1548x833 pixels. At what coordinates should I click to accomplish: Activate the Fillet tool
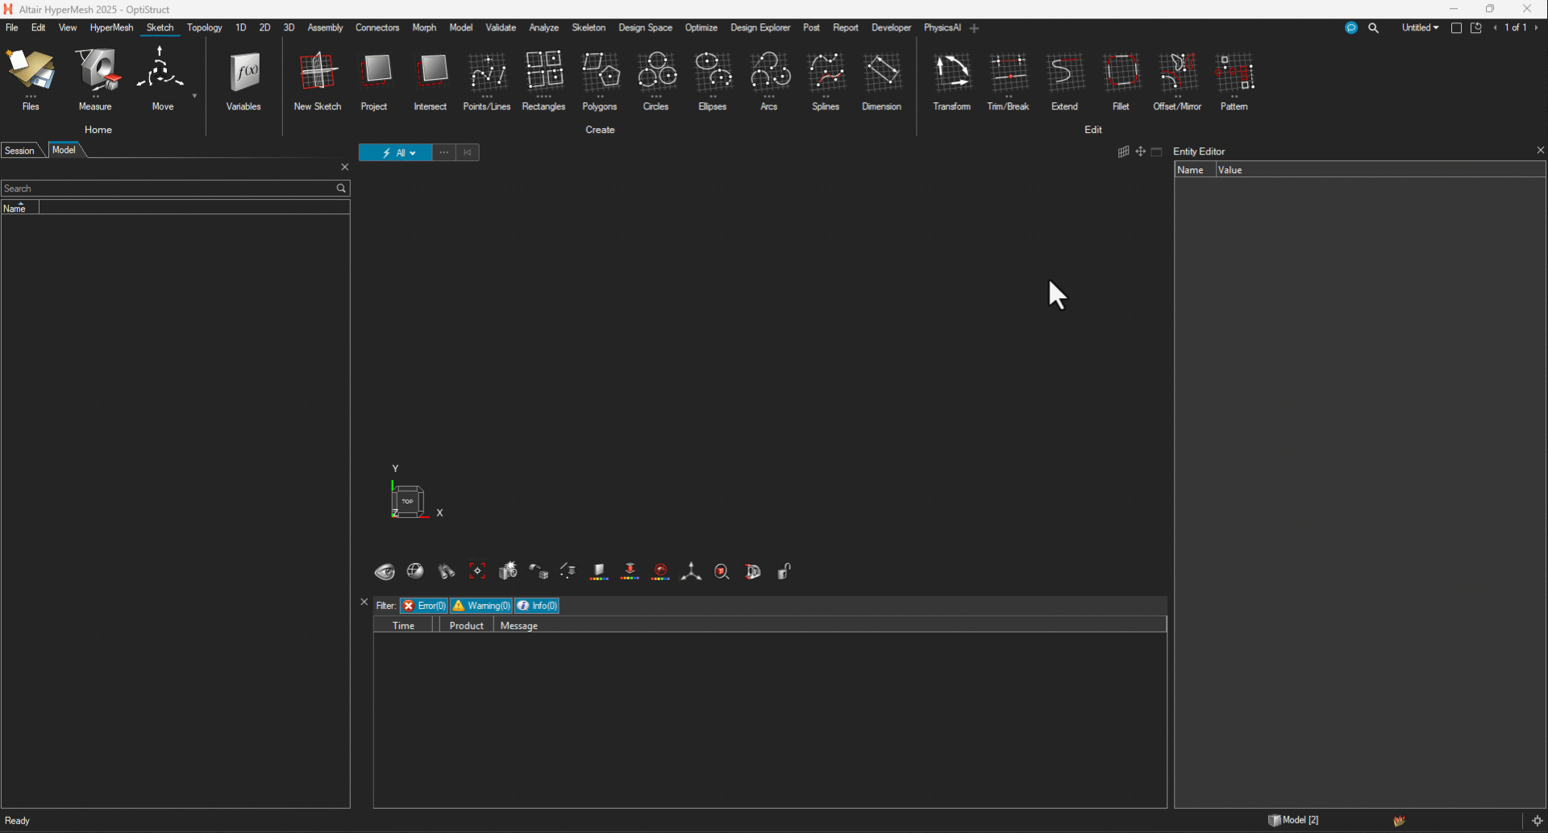pyautogui.click(x=1121, y=79)
